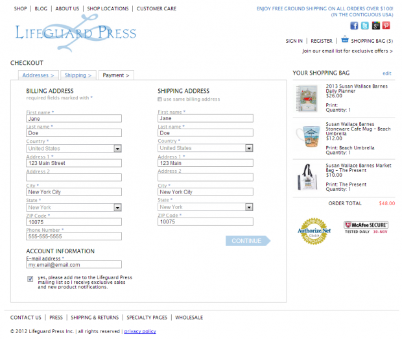This screenshot has width=402, height=339.
Task: Click the REGISTER link
Action: (x=322, y=41)
